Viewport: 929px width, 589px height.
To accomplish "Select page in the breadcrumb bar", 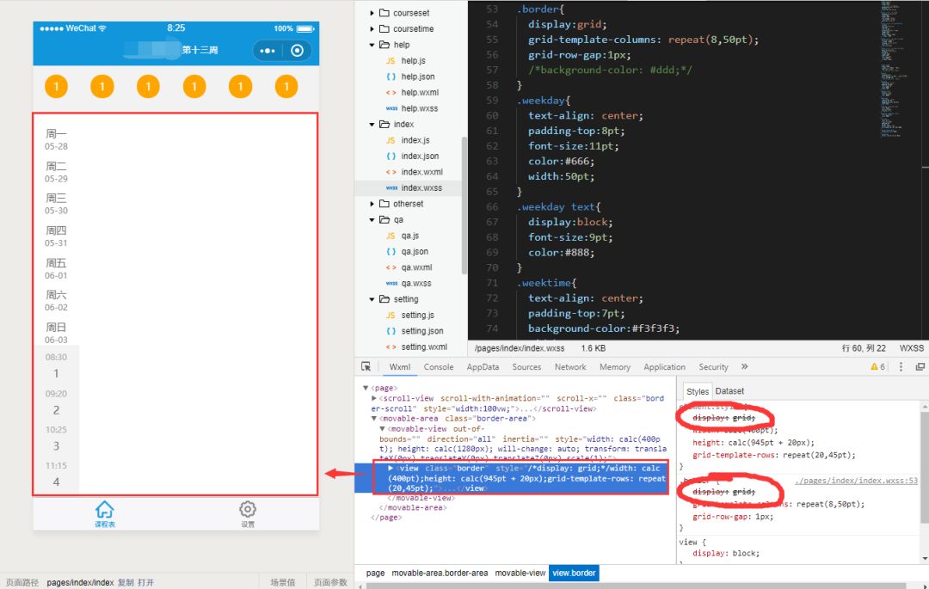I will (x=375, y=573).
